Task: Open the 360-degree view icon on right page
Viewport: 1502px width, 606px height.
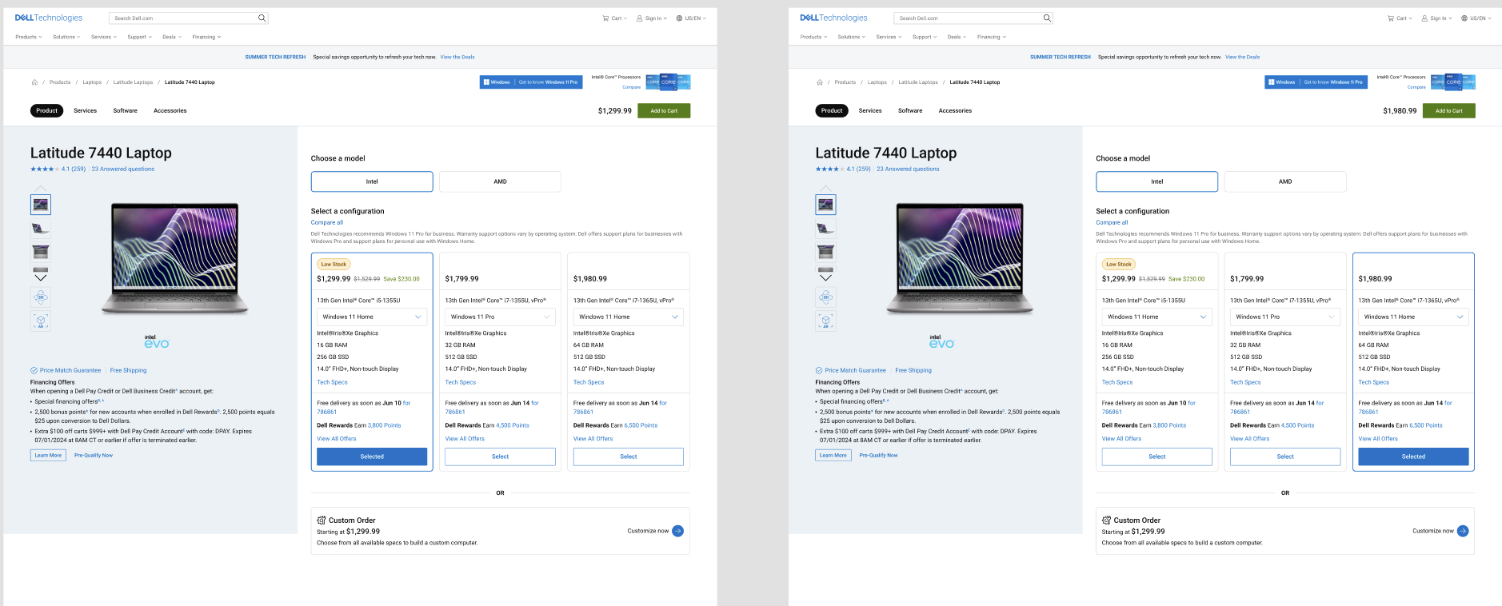Action: [826, 297]
